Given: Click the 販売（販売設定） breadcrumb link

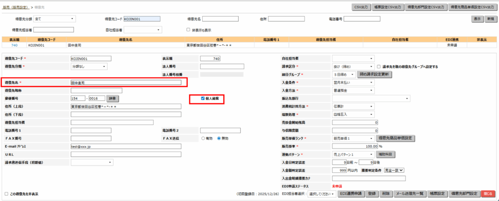Looking at the screenshot, I should tap(16, 8).
